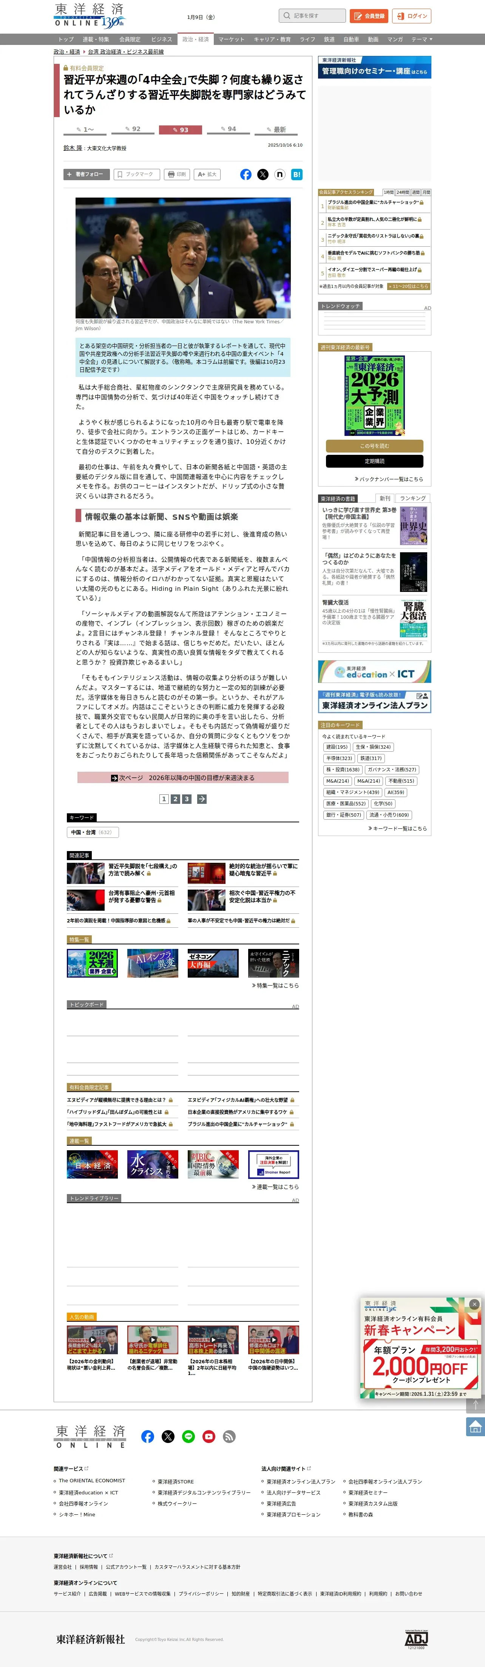This screenshot has width=485, height=1667.
Task: Open 連載一覧はこちら link
Action: pyautogui.click(x=275, y=1187)
